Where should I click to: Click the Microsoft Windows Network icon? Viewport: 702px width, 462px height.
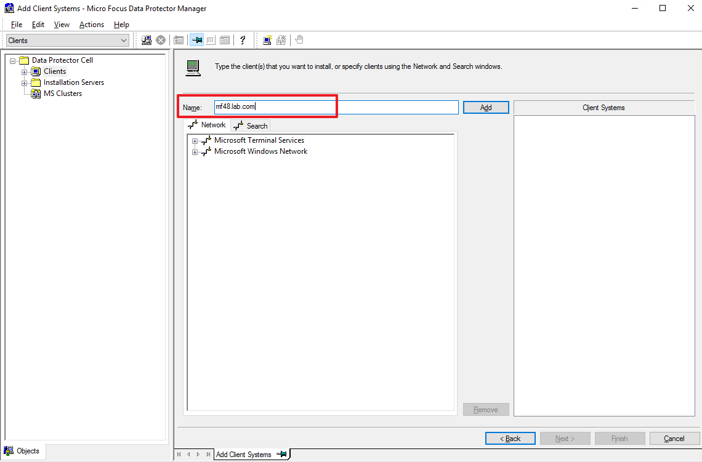(206, 151)
